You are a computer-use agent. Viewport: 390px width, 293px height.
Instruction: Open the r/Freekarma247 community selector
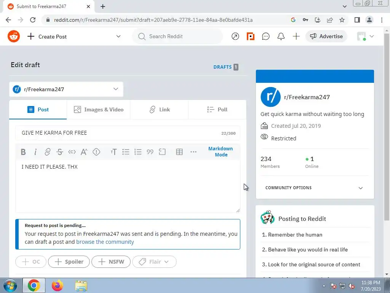(66, 89)
